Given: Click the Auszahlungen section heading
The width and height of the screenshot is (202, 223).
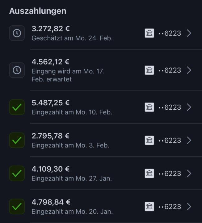Looking at the screenshot, I should [x=38, y=11].
